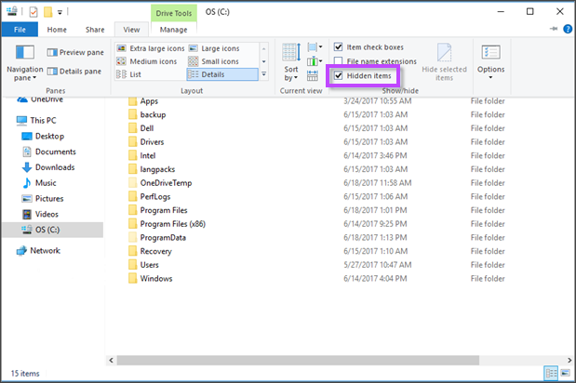The image size is (576, 383).
Task: Open the Sort by dropdown
Action: (291, 73)
